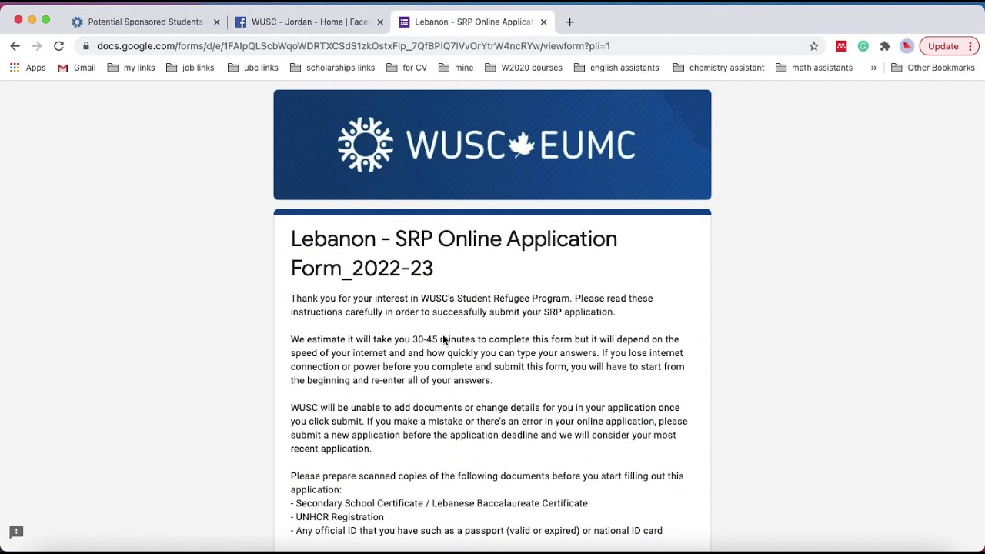This screenshot has height=554, width=985.
Task: Close the Lebanon SRP Application tab
Action: [x=543, y=22]
